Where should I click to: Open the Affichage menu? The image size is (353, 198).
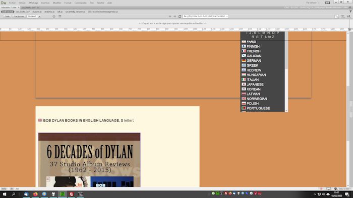tap(33, 3)
